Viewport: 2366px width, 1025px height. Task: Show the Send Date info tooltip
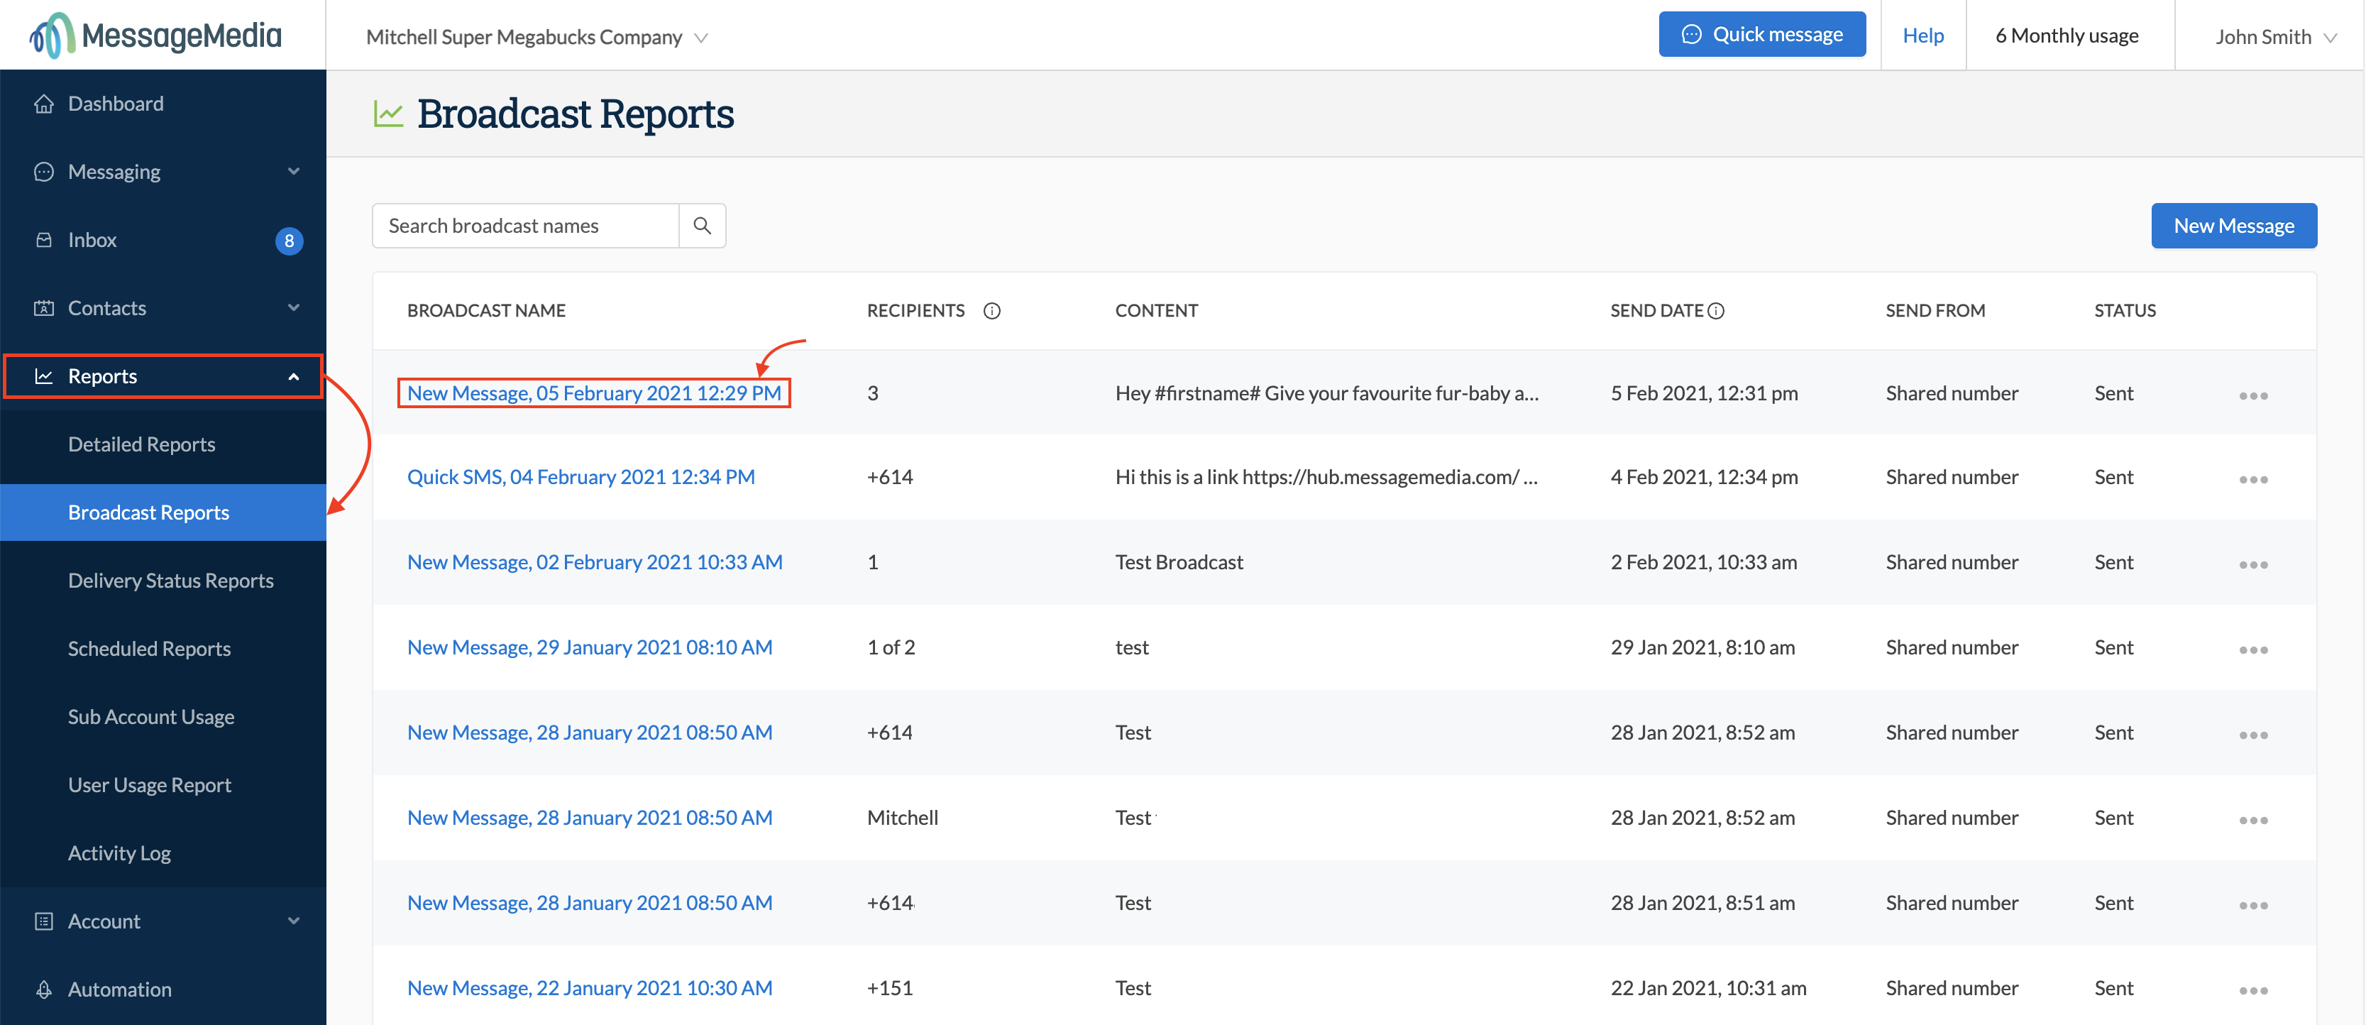[1717, 310]
